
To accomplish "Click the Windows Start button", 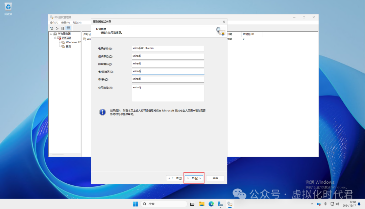I will pyautogui.click(x=135, y=204).
